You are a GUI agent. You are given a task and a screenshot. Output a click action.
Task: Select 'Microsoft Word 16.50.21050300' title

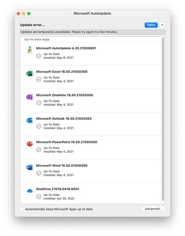point(62,166)
